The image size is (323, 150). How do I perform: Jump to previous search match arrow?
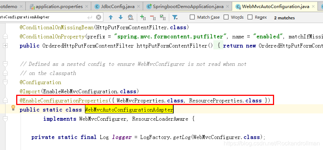click(111, 18)
